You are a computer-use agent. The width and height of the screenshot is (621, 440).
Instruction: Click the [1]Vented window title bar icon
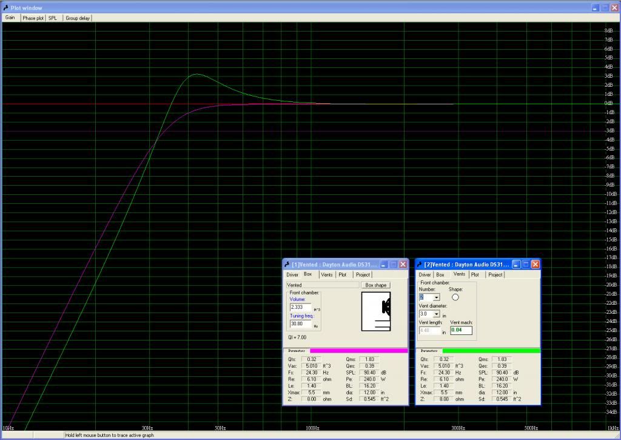click(287, 265)
